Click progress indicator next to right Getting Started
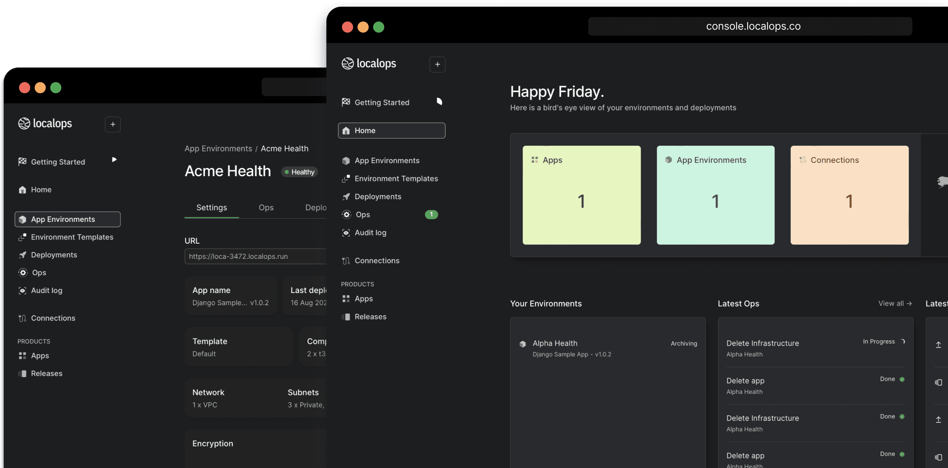 pos(439,102)
